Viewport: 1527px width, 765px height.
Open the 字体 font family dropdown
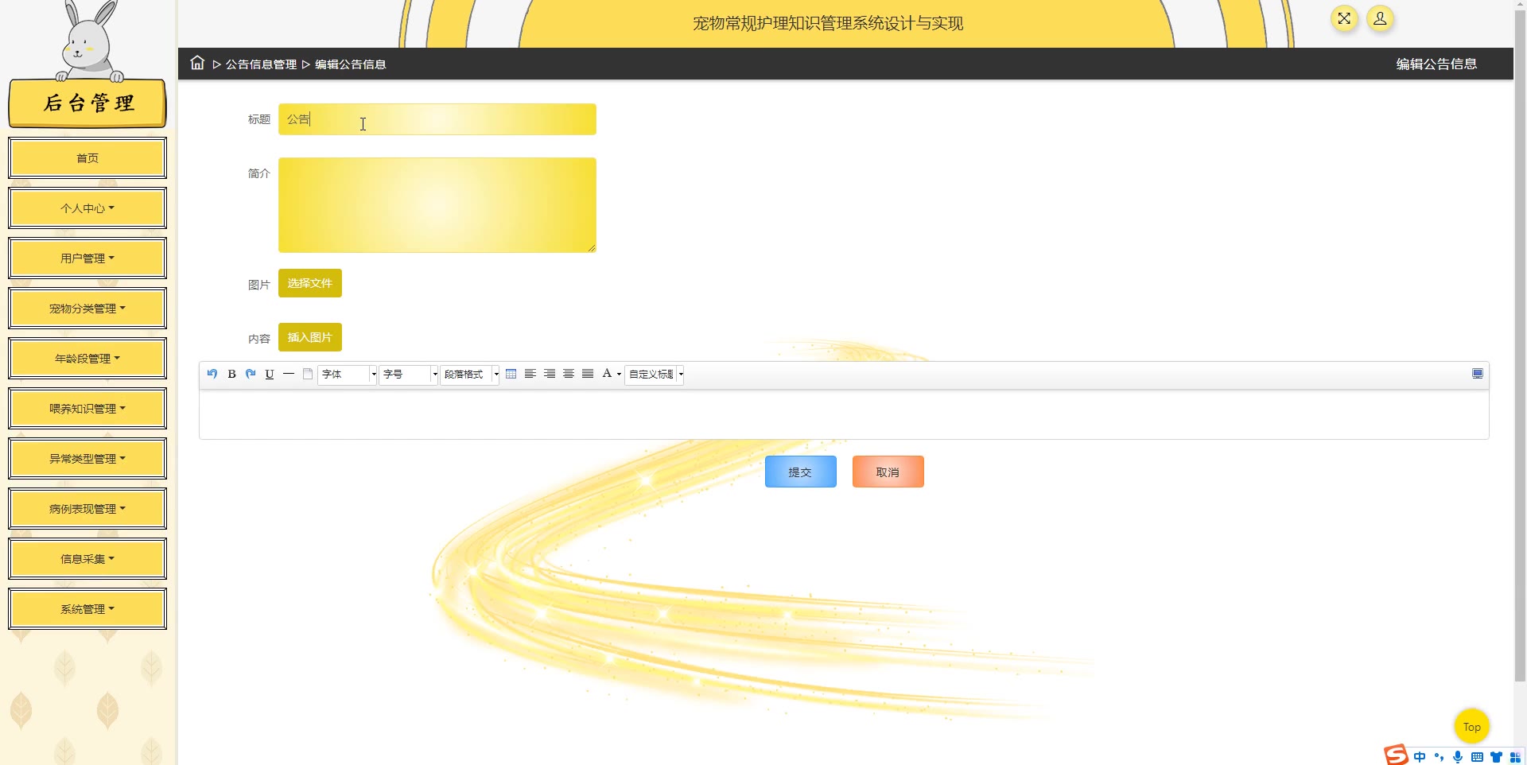(348, 374)
